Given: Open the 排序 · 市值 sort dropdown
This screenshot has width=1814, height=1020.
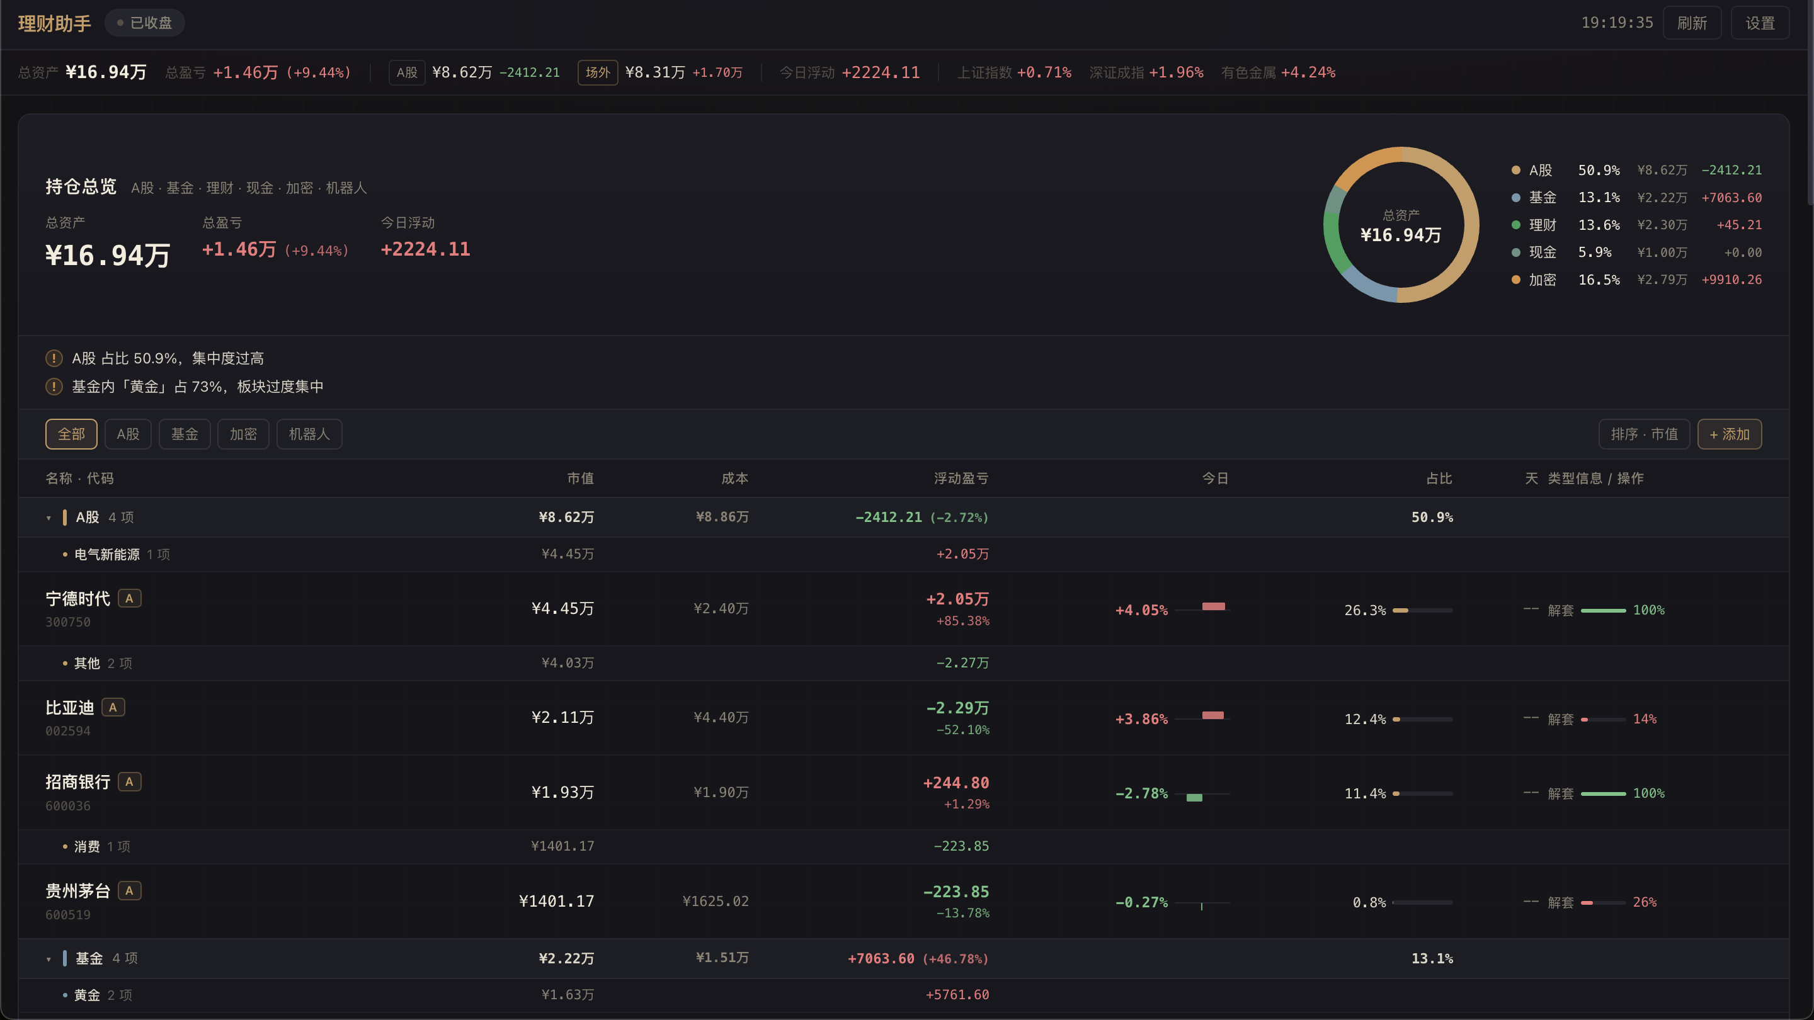Looking at the screenshot, I should [1643, 434].
